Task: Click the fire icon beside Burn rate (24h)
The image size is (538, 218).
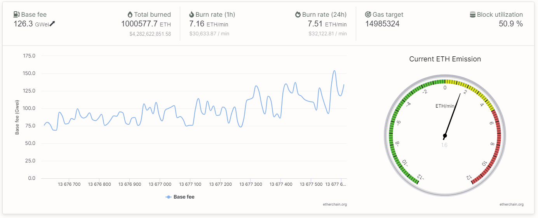Action: click(x=298, y=14)
